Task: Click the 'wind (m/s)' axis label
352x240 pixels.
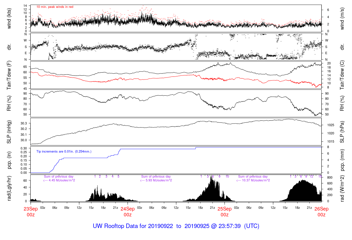Action: pyautogui.click(x=342, y=19)
